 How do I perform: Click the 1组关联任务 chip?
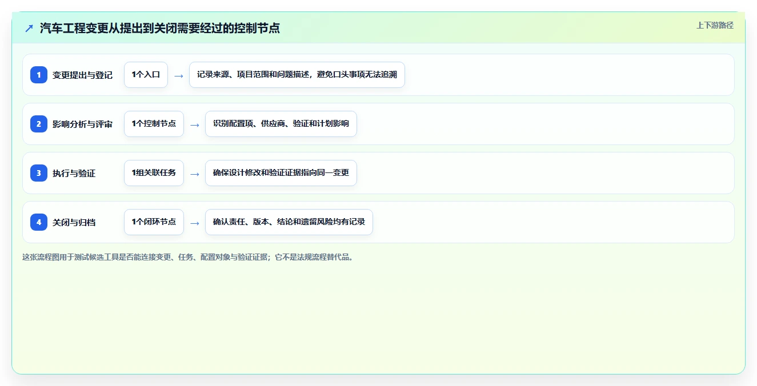tap(154, 173)
